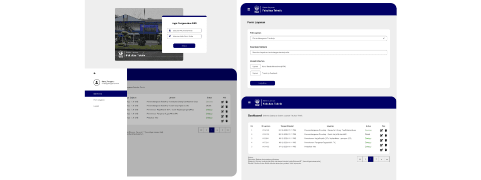Go to last page in sidebar-open dashboard pagination

point(227,130)
